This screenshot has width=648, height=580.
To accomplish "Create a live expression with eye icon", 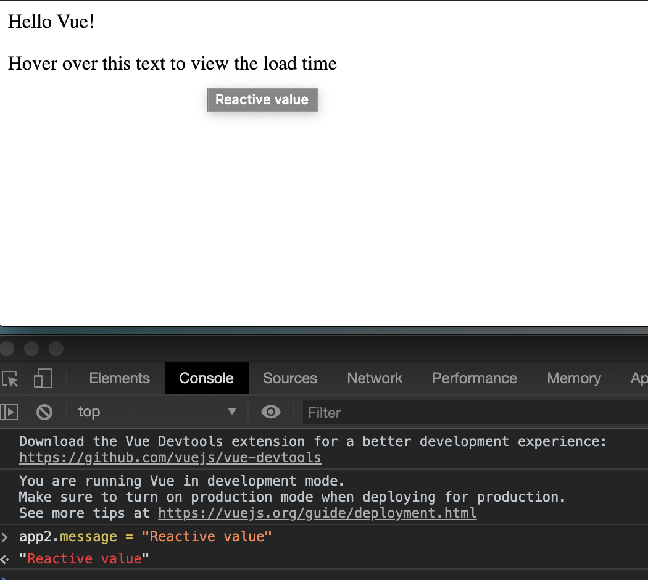I will click(x=270, y=412).
